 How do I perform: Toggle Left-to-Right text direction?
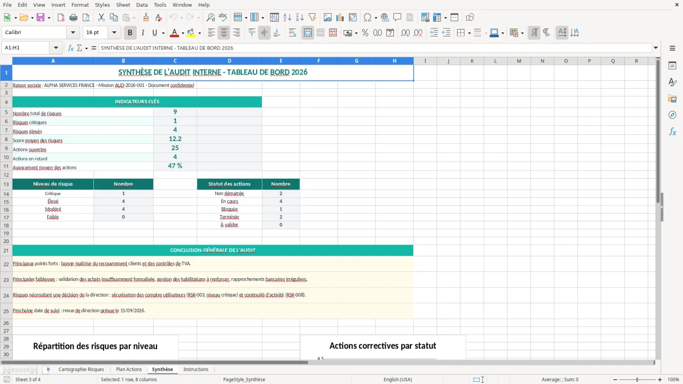click(534, 33)
